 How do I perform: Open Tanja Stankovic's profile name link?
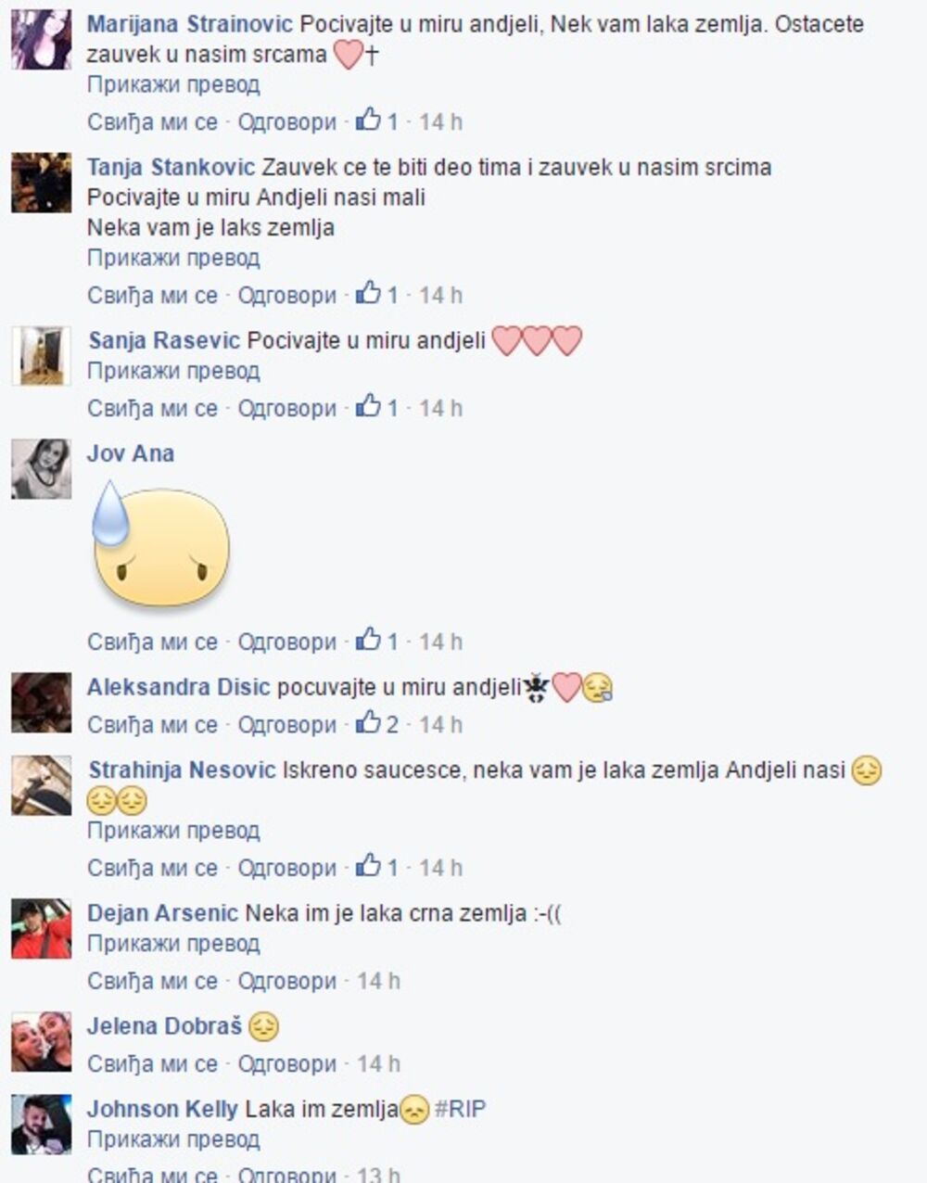pyautogui.click(x=171, y=167)
